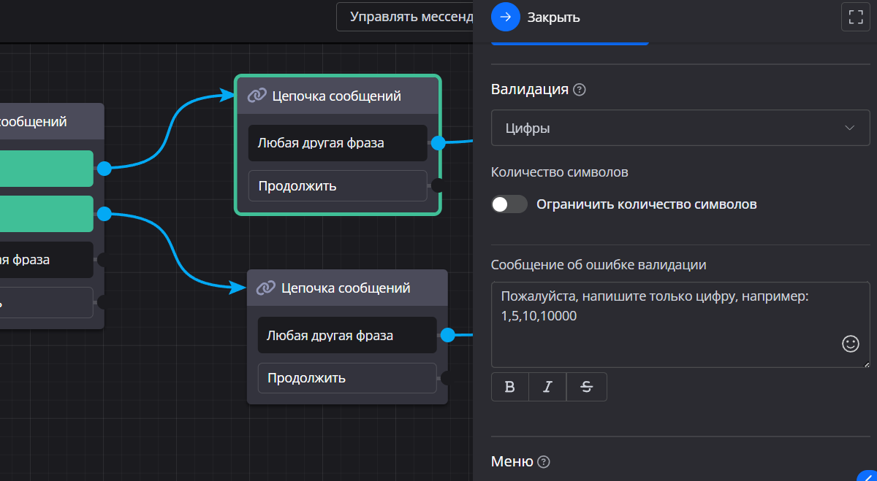
Task: Click the Закрыть label
Action: (x=553, y=18)
